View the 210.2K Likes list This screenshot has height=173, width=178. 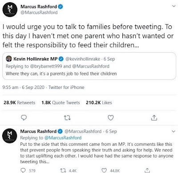(x=99, y=103)
